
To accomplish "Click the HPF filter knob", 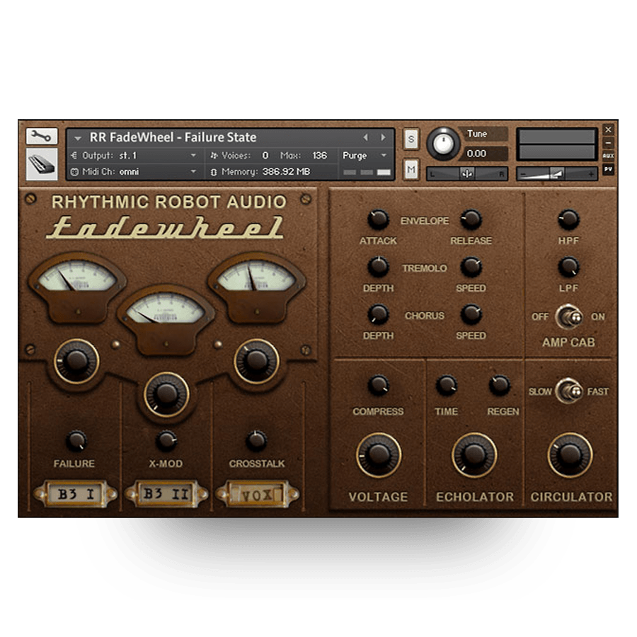I will [568, 219].
